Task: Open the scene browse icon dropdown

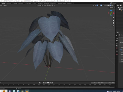Action: (x=111, y=3)
